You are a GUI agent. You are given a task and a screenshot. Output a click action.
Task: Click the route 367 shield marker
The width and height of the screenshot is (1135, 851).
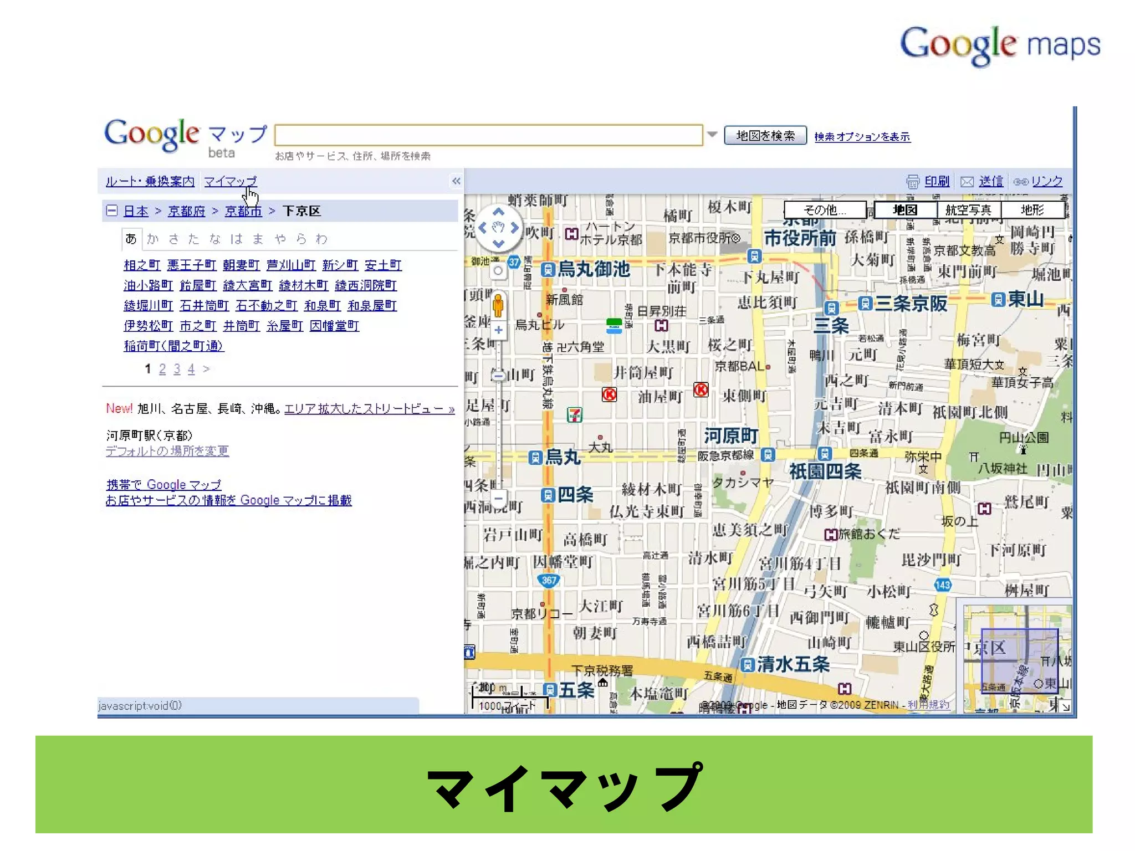(x=549, y=581)
